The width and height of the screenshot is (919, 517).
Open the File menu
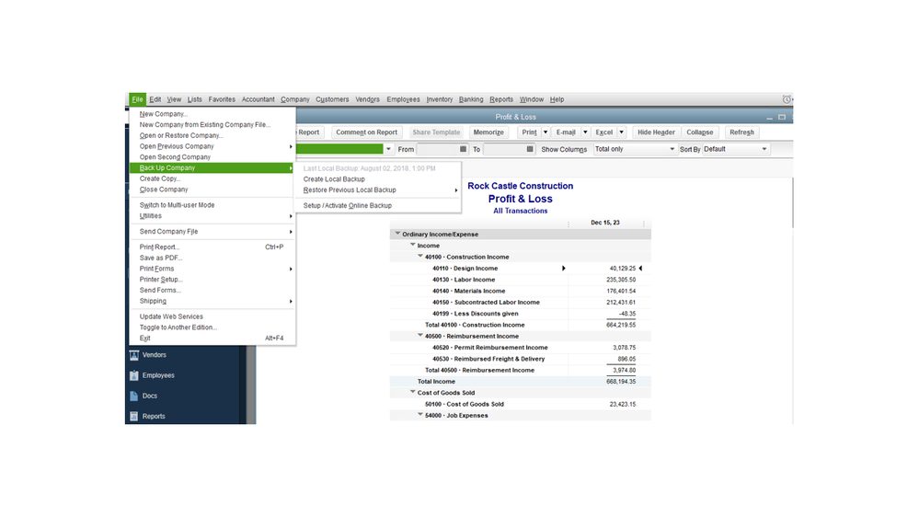[x=137, y=99]
